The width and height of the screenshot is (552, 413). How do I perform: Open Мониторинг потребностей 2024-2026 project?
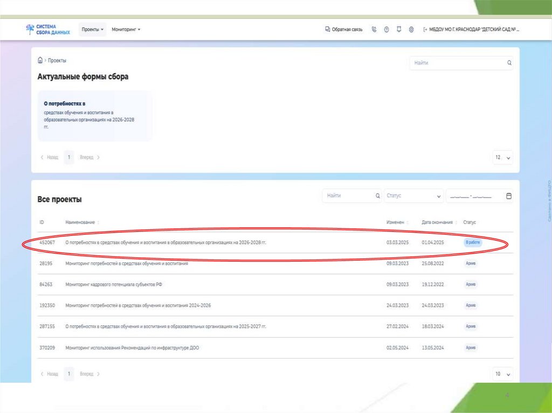pos(275,305)
